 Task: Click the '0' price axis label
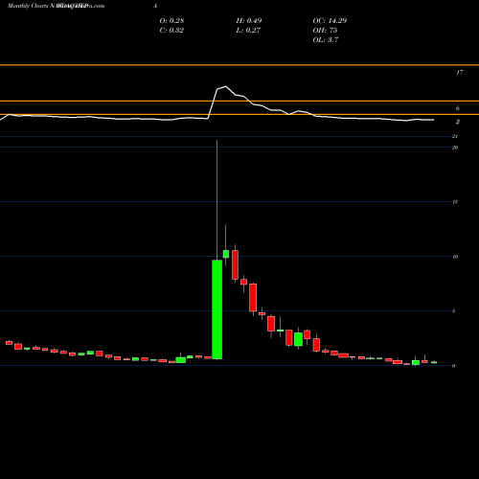click(x=453, y=366)
